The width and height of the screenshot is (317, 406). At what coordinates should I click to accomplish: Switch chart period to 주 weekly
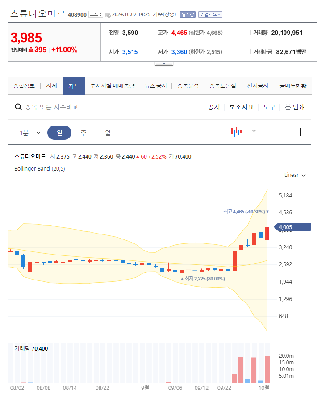[84, 131]
